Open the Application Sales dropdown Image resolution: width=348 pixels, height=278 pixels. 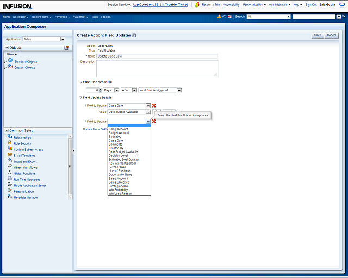[63, 39]
